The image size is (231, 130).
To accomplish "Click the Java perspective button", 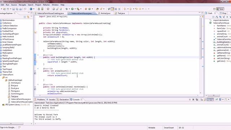I will tap(220, 9).
